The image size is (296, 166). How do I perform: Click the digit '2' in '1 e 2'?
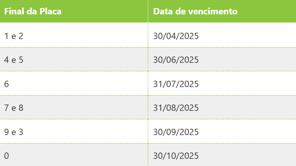[x=21, y=36]
